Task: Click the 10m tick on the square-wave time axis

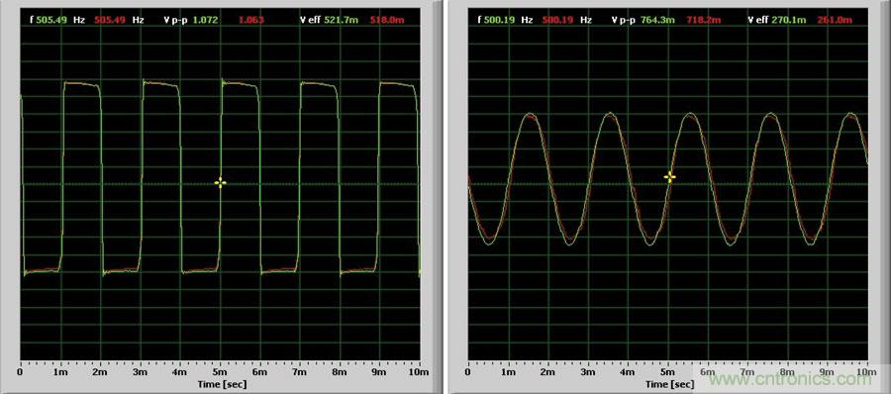Action: coord(420,372)
